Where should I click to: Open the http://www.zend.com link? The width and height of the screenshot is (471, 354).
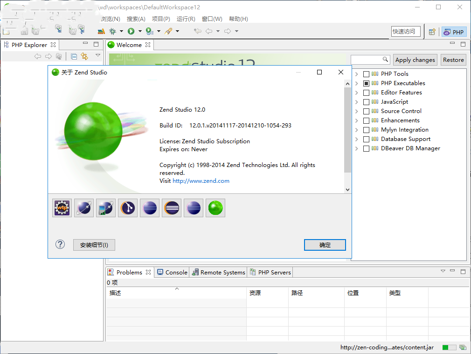coord(201,181)
